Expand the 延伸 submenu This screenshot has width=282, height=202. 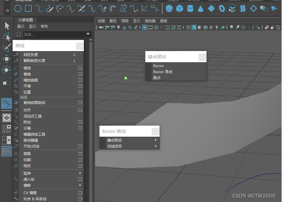pos(80,173)
